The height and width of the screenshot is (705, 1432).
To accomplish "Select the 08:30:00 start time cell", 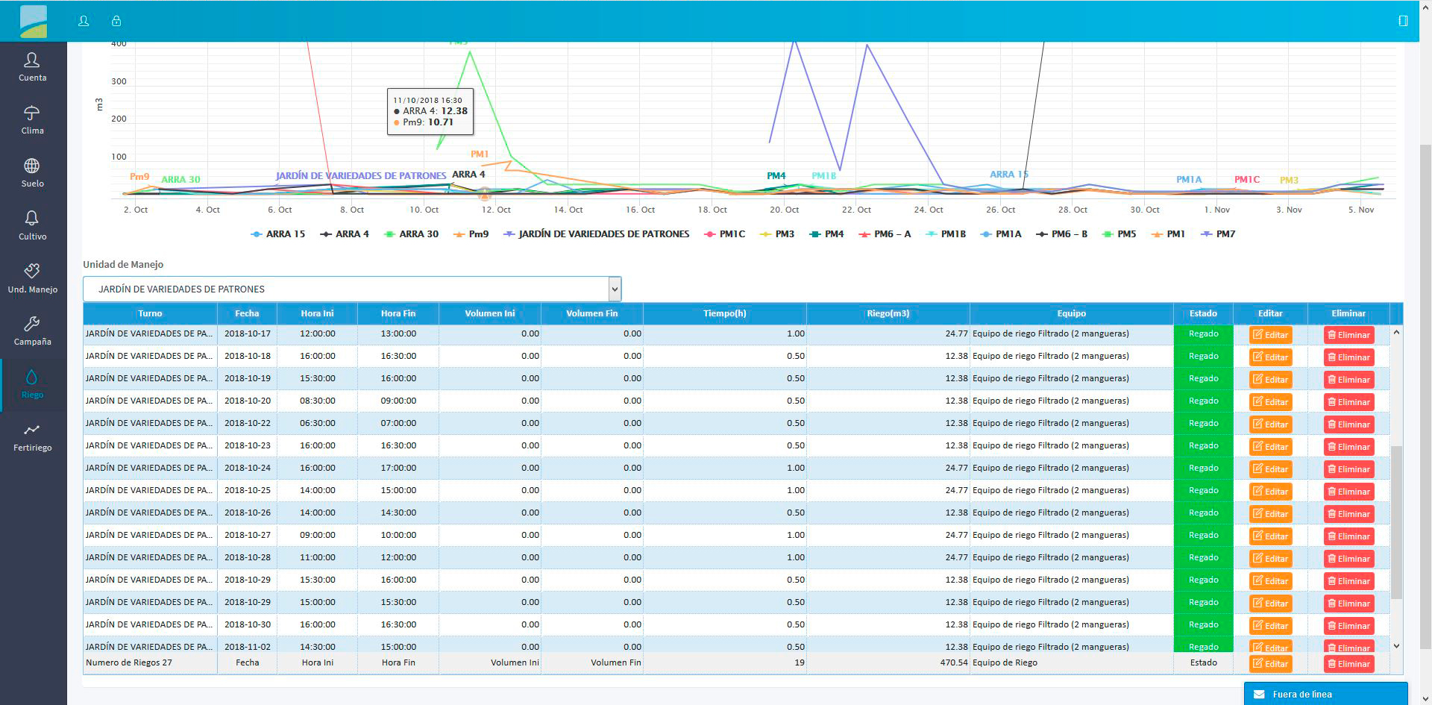I will (317, 401).
